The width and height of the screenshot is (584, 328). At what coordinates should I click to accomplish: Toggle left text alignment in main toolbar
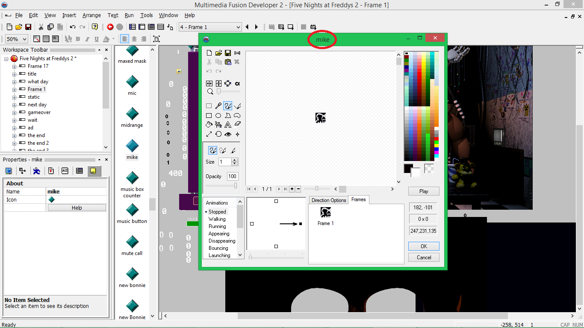click(x=124, y=39)
